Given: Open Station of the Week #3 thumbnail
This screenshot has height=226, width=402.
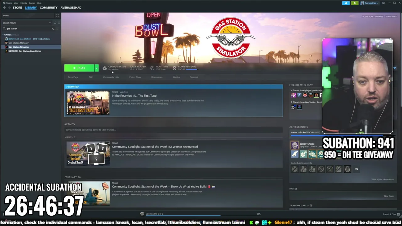Looking at the screenshot, I should (88, 153).
